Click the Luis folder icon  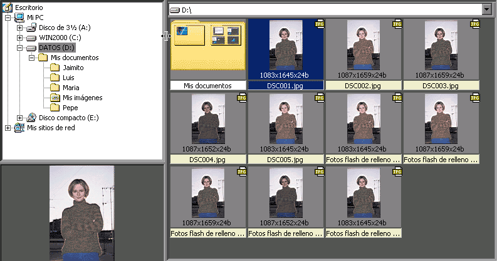tap(55, 78)
